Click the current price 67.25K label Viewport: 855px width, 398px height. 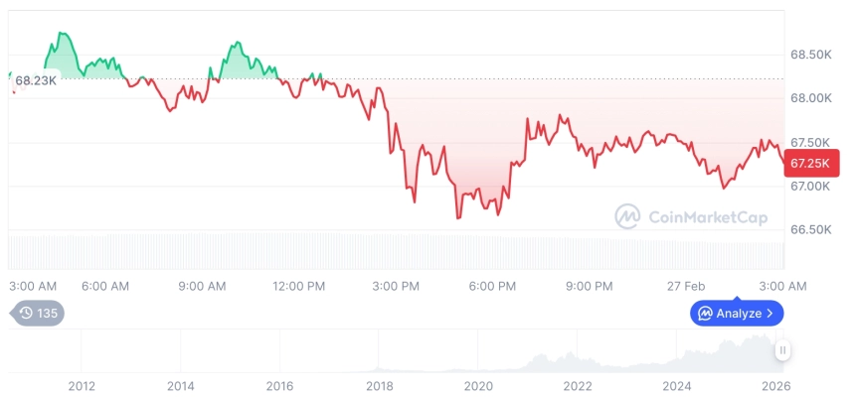[x=811, y=162]
